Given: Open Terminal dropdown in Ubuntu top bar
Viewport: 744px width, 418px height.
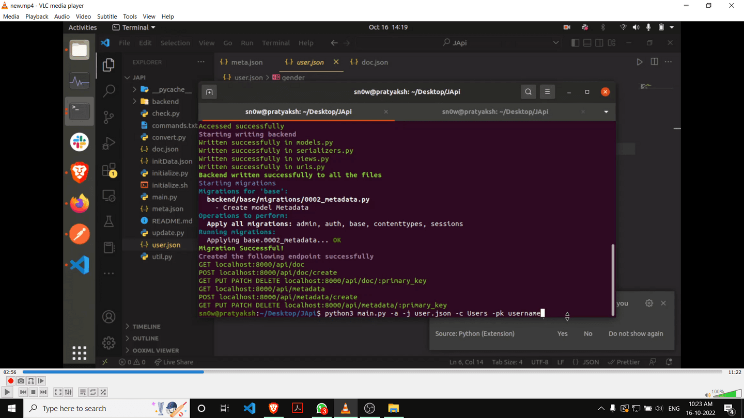Looking at the screenshot, I should (134, 27).
